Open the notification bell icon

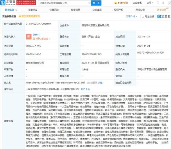point(163,3)
